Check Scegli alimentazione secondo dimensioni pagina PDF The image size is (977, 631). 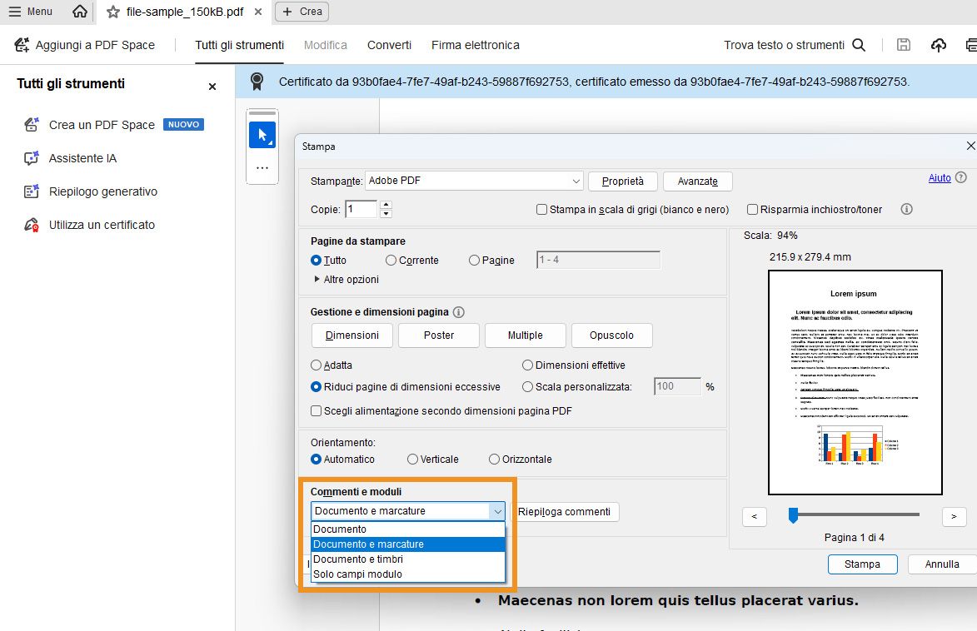click(316, 411)
